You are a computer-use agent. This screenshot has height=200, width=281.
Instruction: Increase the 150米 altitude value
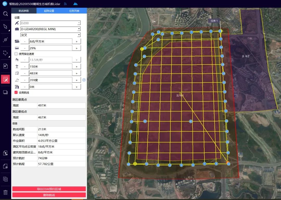(77, 67)
